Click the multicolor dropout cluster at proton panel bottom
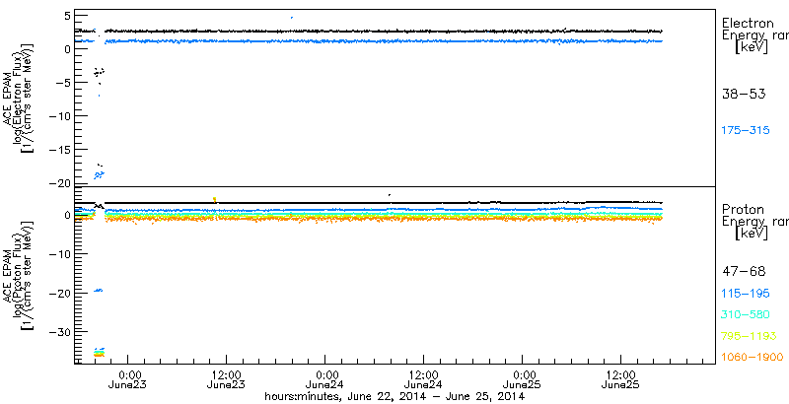The width and height of the screenshot is (789, 404). tap(99, 353)
